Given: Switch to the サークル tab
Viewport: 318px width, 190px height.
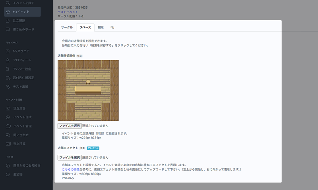Looking at the screenshot, I should (x=67, y=27).
